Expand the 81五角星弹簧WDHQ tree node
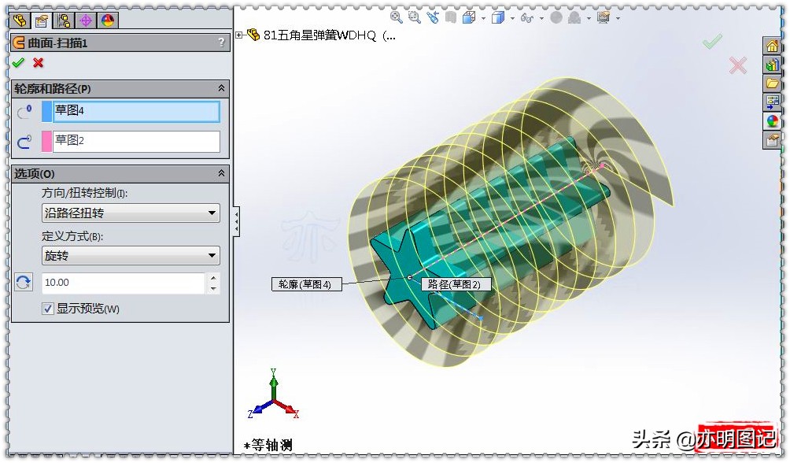This screenshot has height=463, width=790. [239, 35]
